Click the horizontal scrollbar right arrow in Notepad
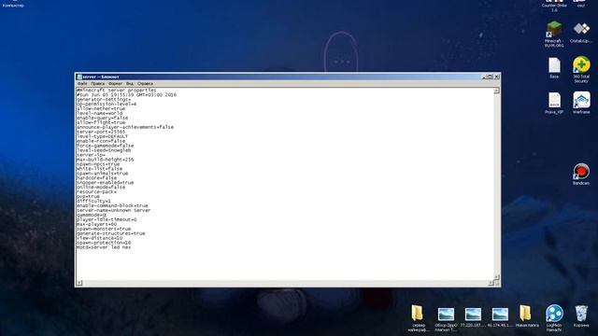 (x=491, y=283)
